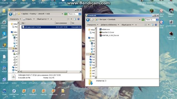Open Добавить в библиотеку menu

pyautogui.click(x=110, y=25)
